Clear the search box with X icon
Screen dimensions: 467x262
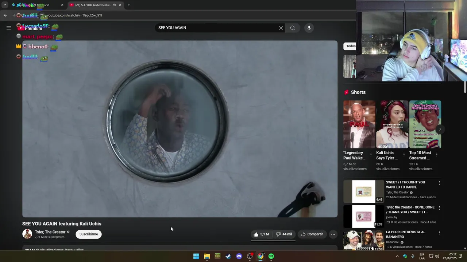281,28
